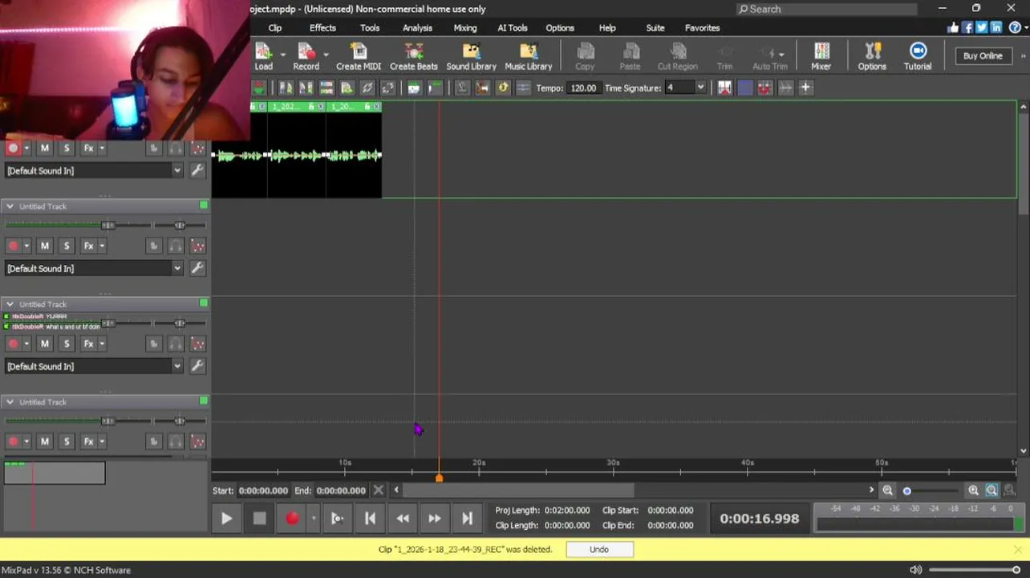Open the Mixer window
The width and height of the screenshot is (1030, 578).
[821, 55]
